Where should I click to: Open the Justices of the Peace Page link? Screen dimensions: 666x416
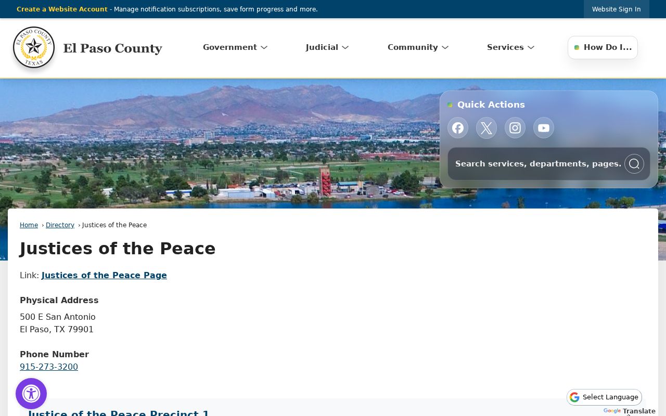click(104, 276)
